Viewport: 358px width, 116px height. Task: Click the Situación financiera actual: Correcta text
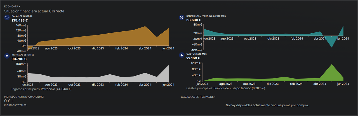click(34, 11)
